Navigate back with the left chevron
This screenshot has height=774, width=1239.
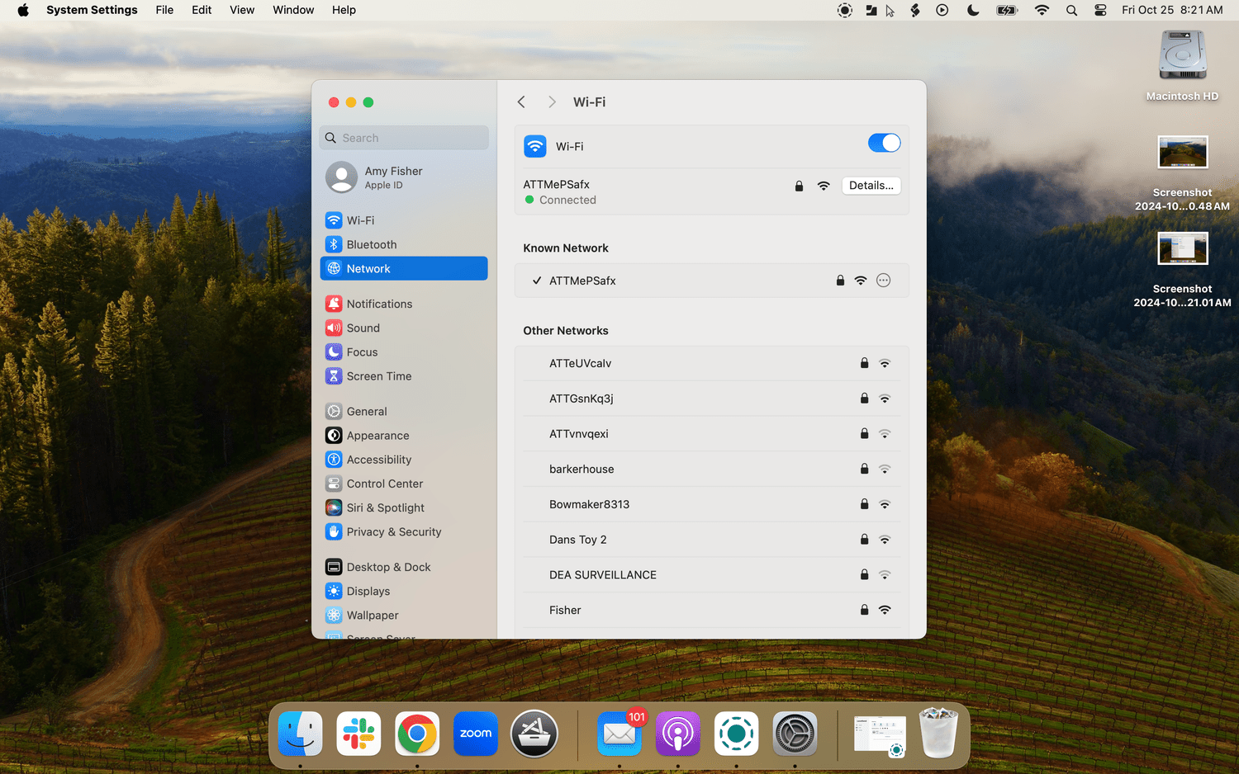coord(521,102)
